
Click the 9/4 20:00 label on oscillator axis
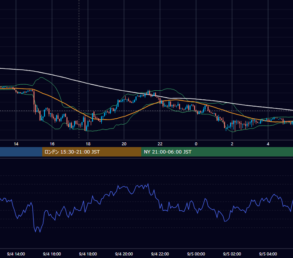point(124,254)
